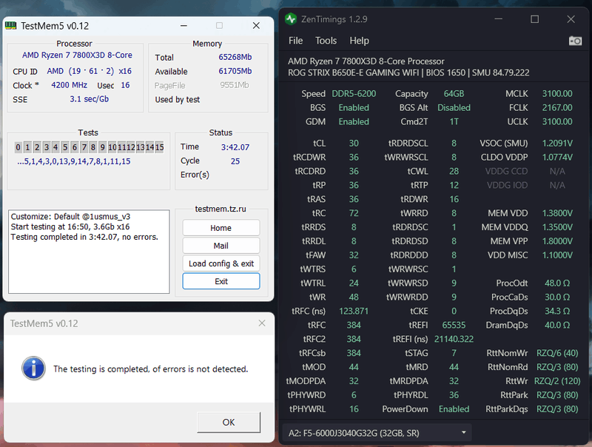Take a ZenTimings screenshot with the camera icon
This screenshot has height=447, width=592.
click(575, 41)
